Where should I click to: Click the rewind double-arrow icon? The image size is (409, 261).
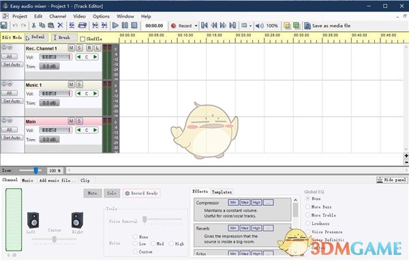tap(214, 25)
